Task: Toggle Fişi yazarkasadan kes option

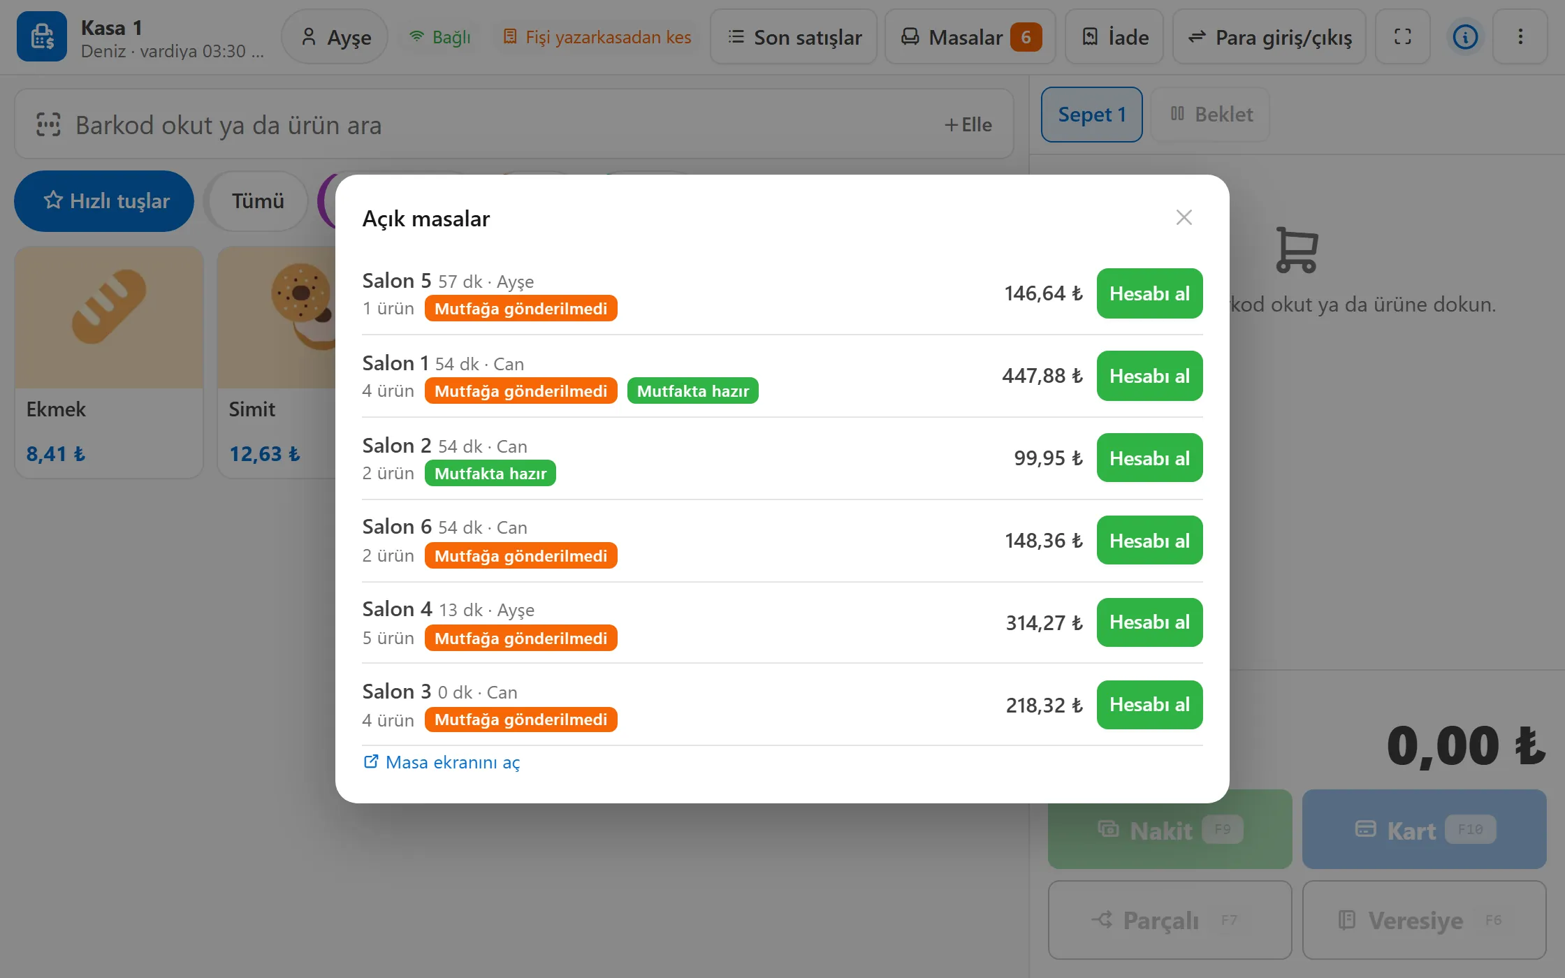Action: click(597, 37)
